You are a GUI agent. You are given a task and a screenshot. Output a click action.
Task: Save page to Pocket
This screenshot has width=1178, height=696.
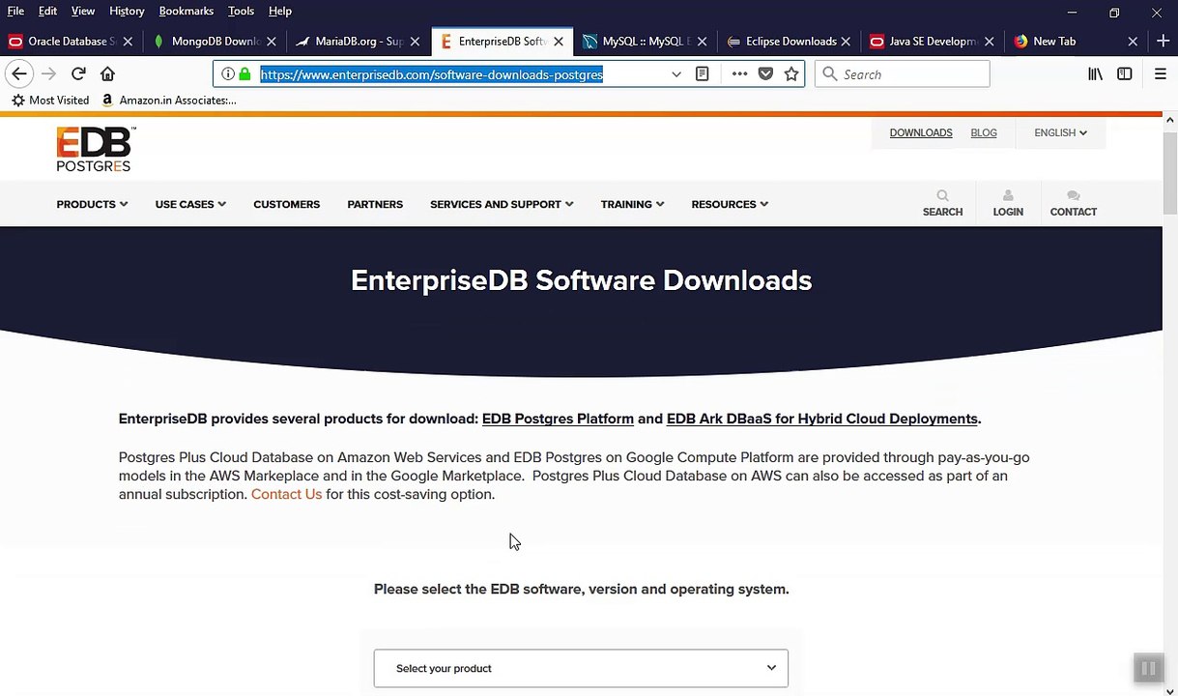[765, 74]
